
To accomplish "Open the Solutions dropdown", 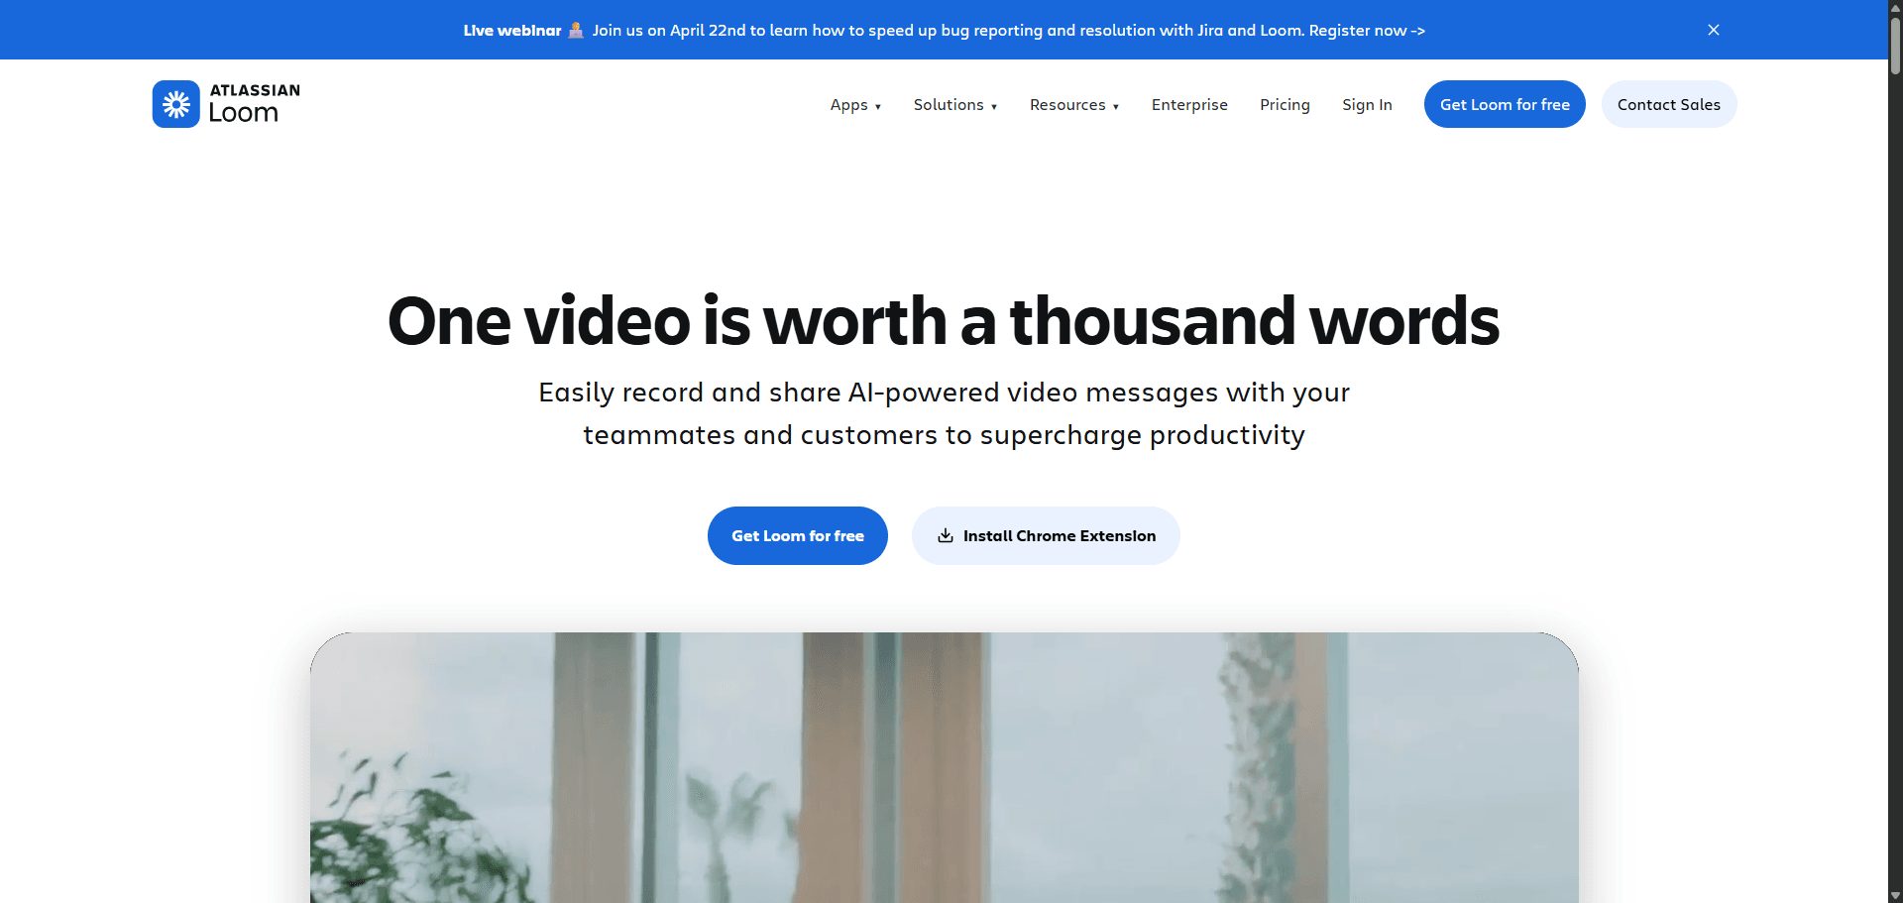I will [954, 105].
